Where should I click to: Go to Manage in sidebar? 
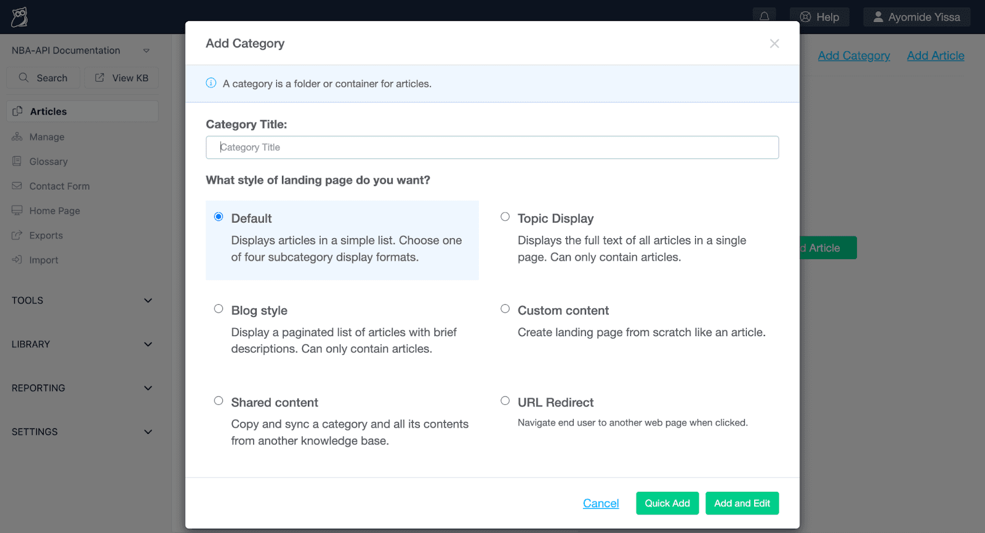(x=47, y=137)
